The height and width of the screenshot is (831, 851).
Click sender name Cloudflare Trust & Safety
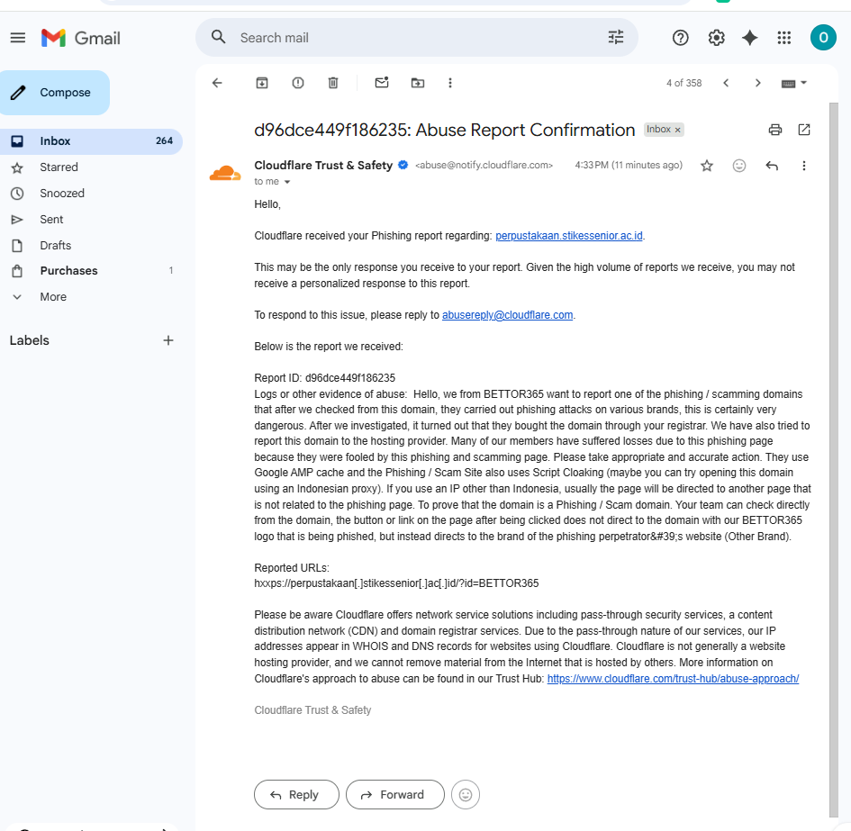click(x=323, y=165)
